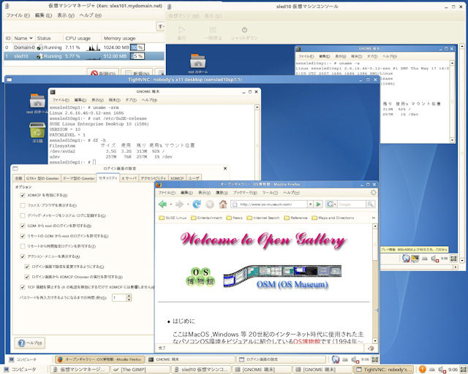Click the red OS博物館 link in page text
468x374 pixels.
tap(306, 341)
